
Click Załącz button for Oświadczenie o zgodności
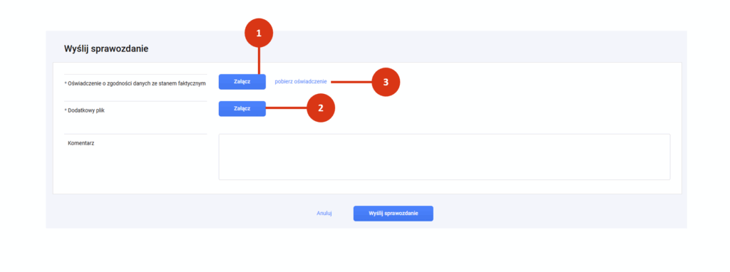pos(242,82)
